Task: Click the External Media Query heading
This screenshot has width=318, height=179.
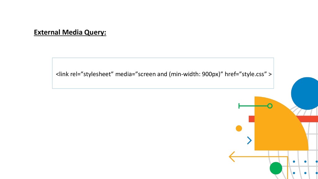Action: [70, 32]
